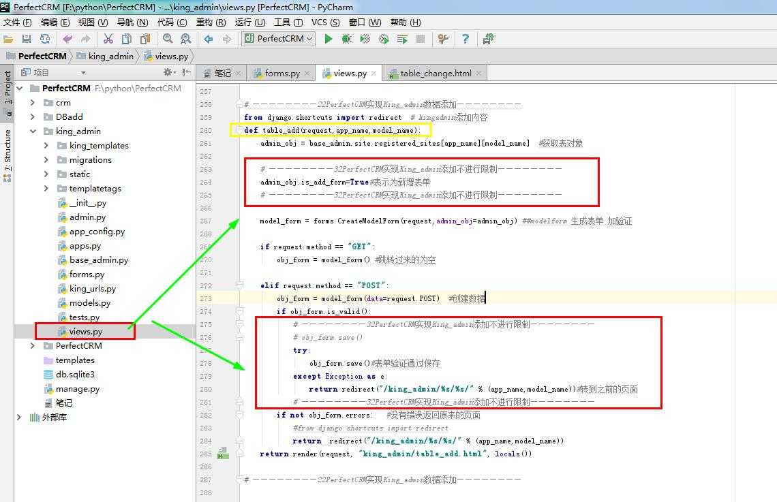Click the Concurrency diagram run icon
Image resolution: width=777 pixels, height=502 pixels.
(x=402, y=39)
